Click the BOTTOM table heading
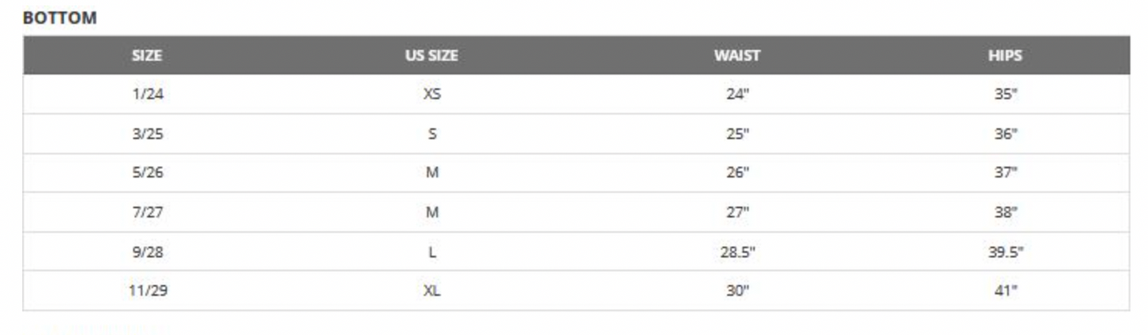 pyautogui.click(x=60, y=17)
